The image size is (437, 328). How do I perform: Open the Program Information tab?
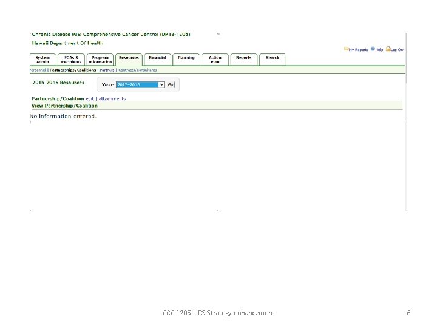(x=100, y=60)
